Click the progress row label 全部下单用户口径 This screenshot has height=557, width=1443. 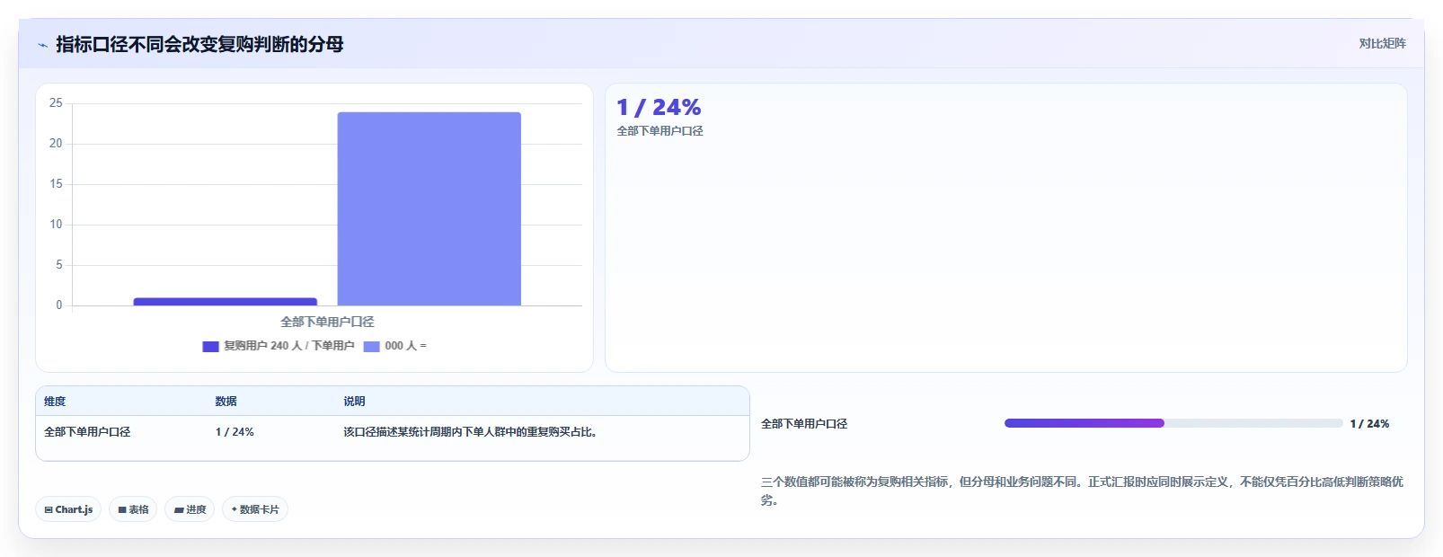coord(804,424)
